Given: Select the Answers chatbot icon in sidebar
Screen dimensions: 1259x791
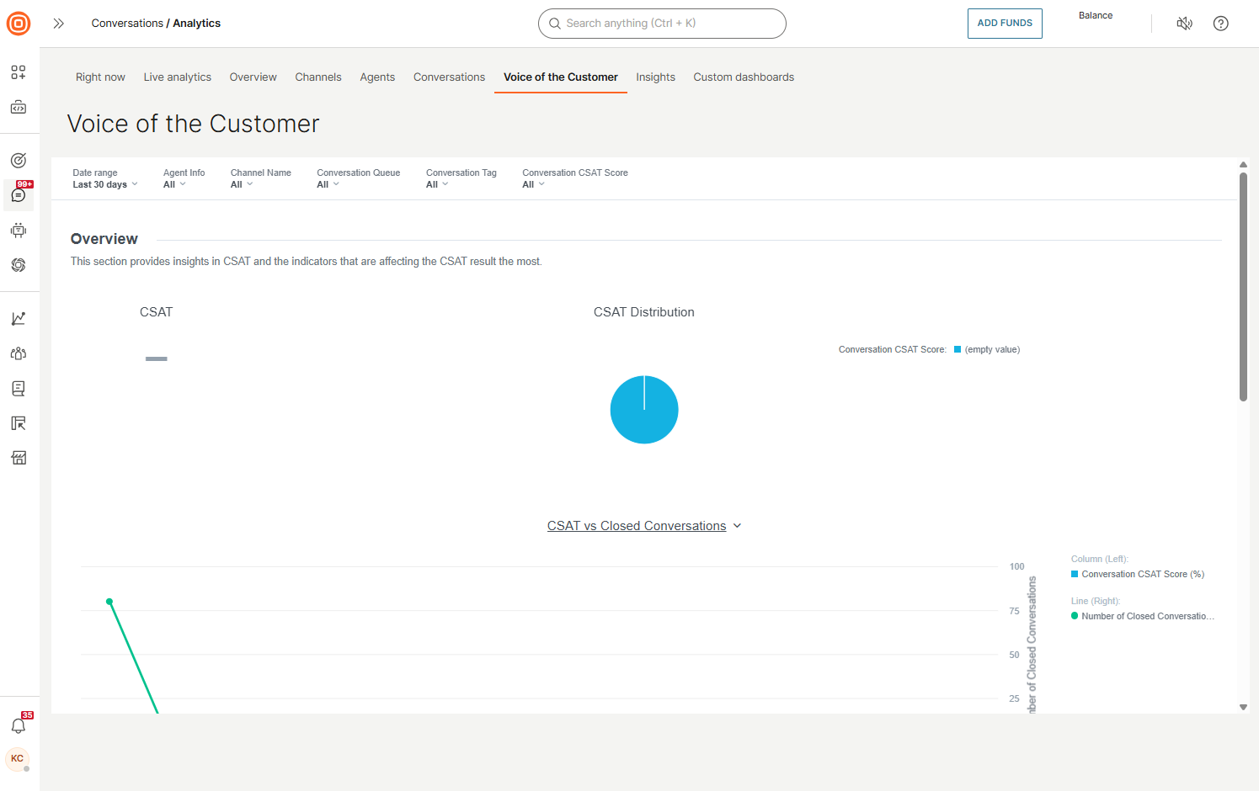Looking at the screenshot, I should point(18,230).
